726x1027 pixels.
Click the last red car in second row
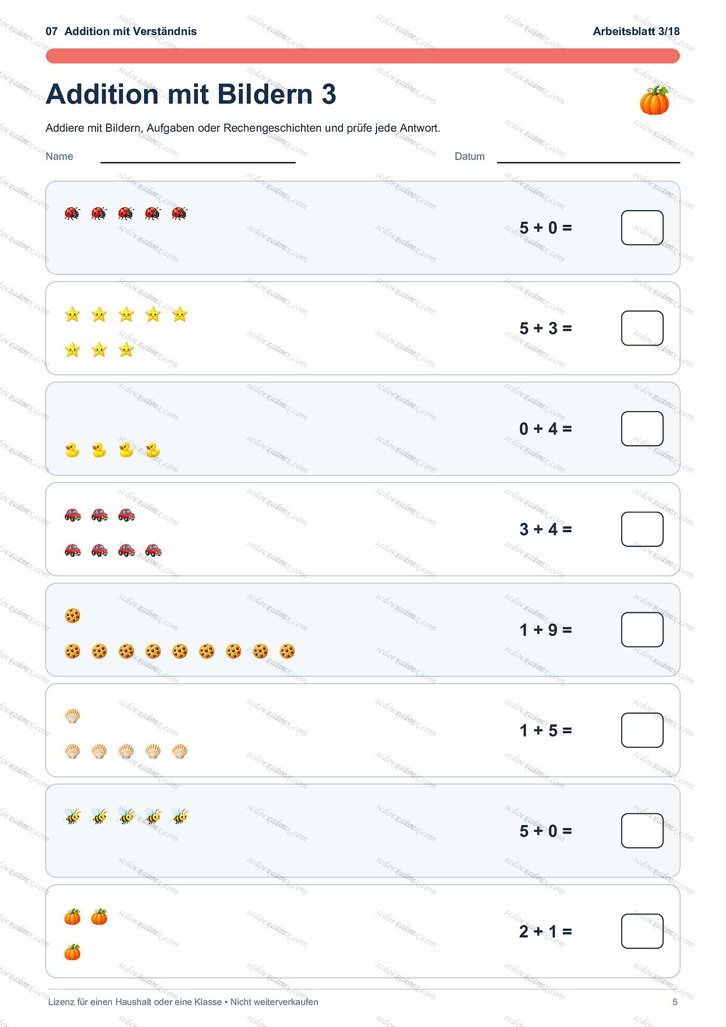click(153, 550)
